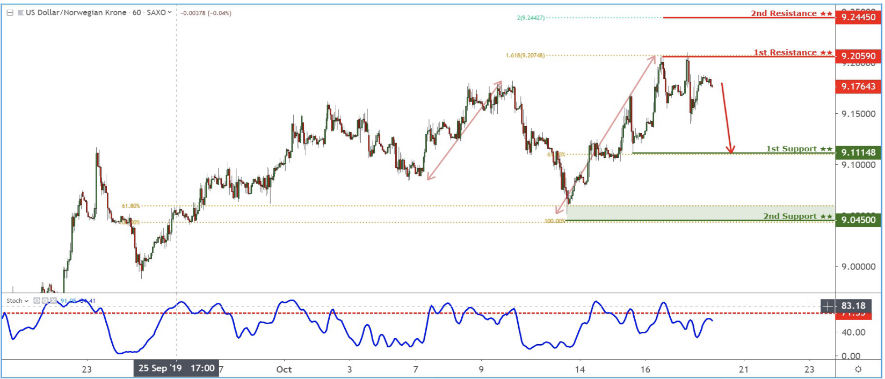
Task: Click the 1st Resistance line label
Action: click(793, 52)
